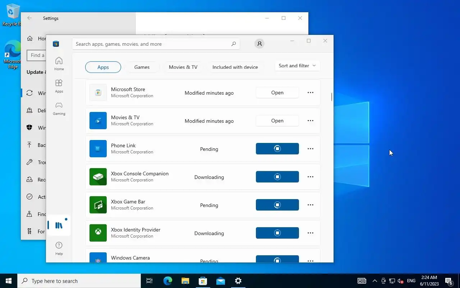Screen dimensions: 460x288
Task: Go back in the Settings window
Action: pos(29,18)
